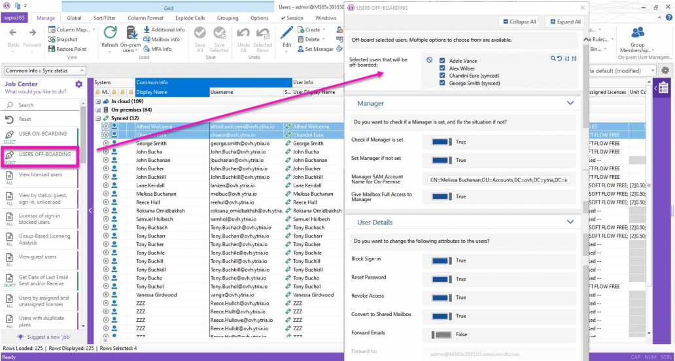This screenshot has height=361, width=675.
Task: Uncheck George Smith (synced) checkbox
Action: click(442, 83)
